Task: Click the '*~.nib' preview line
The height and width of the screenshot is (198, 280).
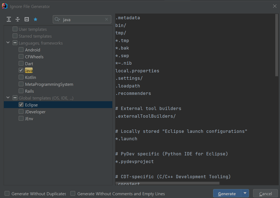Action: click(124, 63)
